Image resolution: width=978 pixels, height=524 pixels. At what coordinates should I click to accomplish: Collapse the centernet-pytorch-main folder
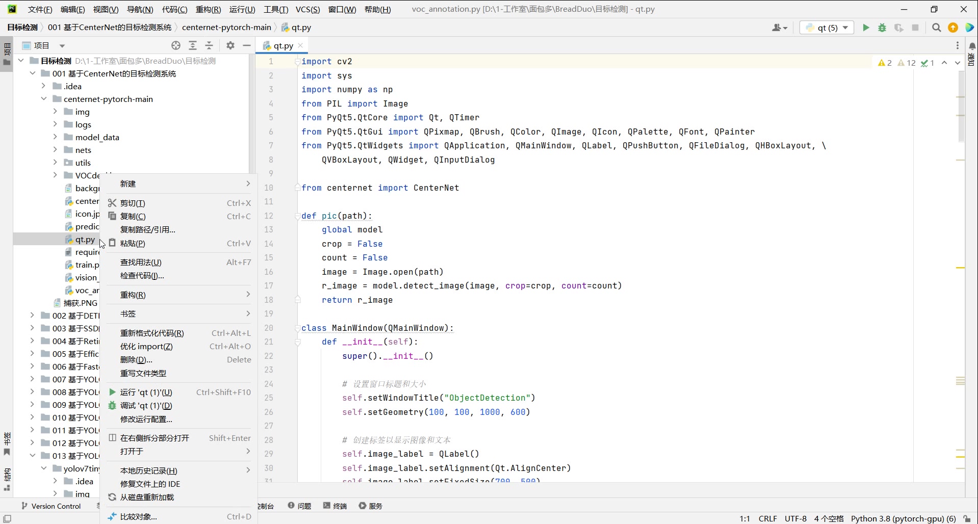coord(44,99)
